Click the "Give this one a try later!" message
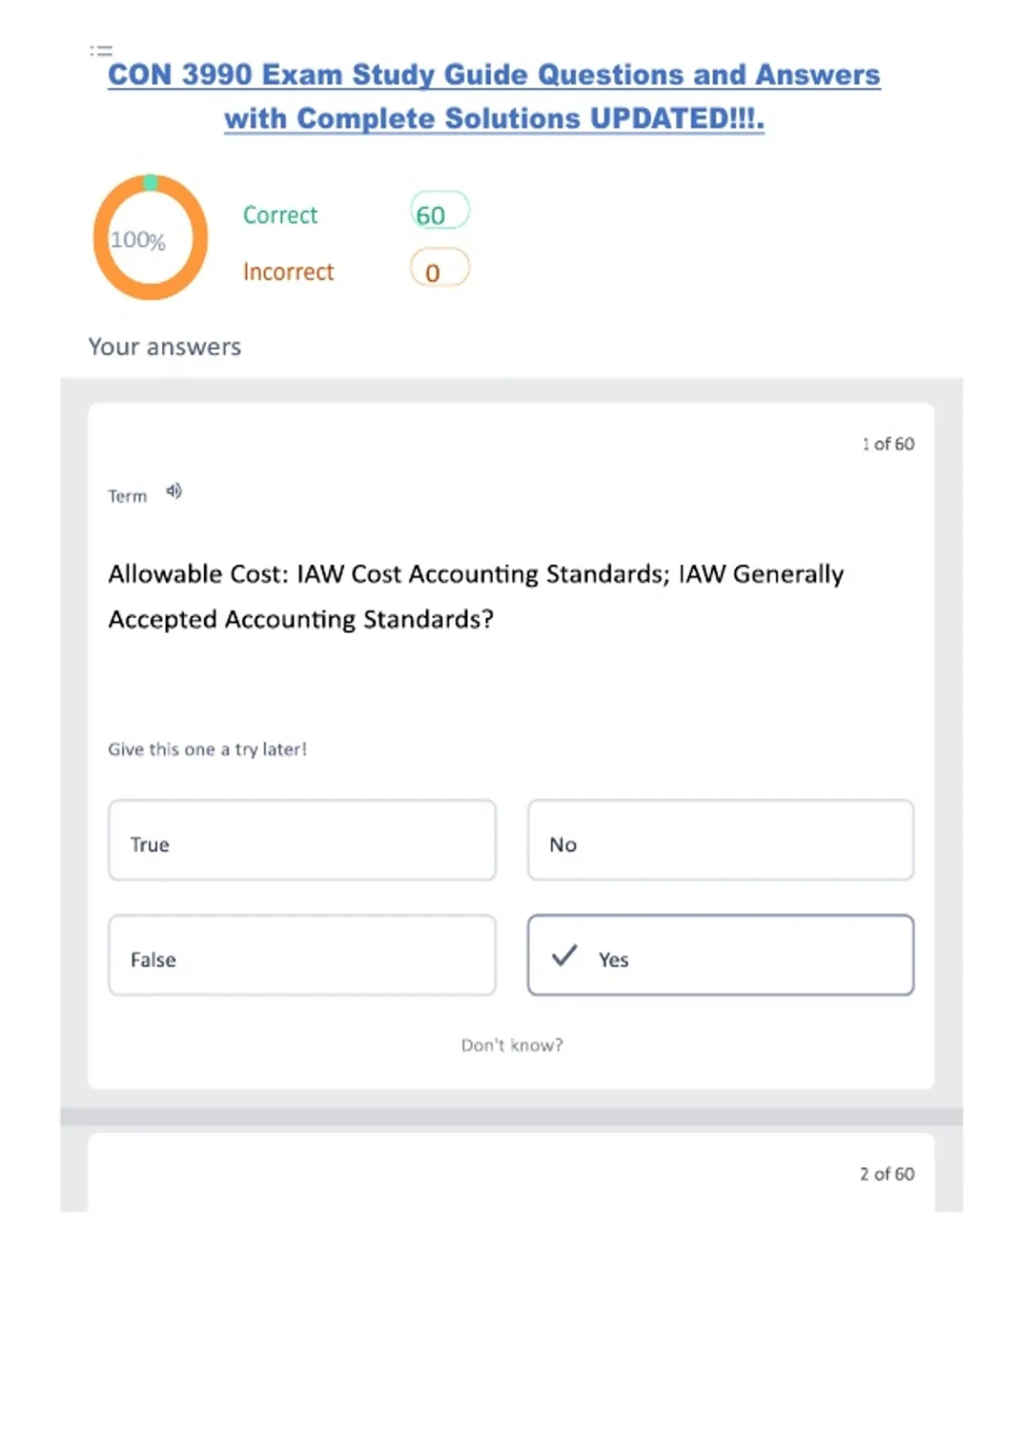 click(207, 750)
